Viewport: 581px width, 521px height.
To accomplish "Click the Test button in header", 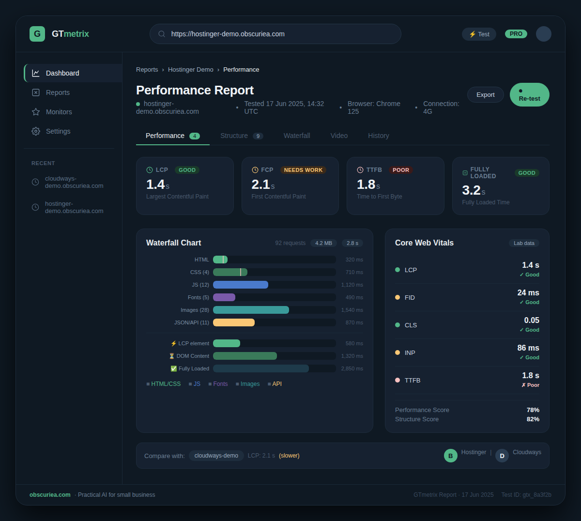I will [x=479, y=34].
